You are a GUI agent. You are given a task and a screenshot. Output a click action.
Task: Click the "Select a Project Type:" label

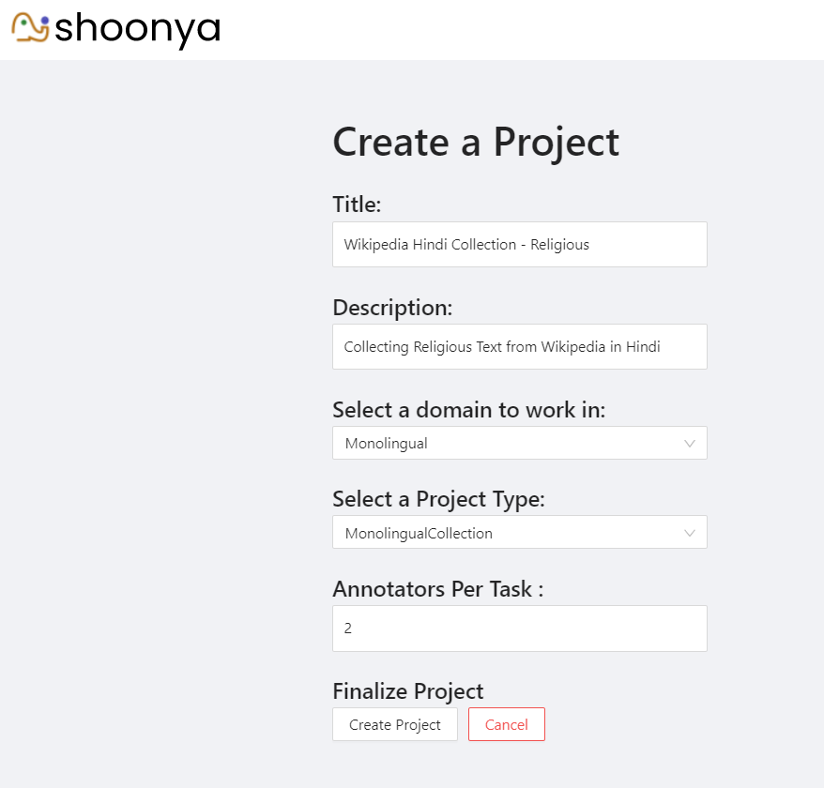[x=438, y=499]
